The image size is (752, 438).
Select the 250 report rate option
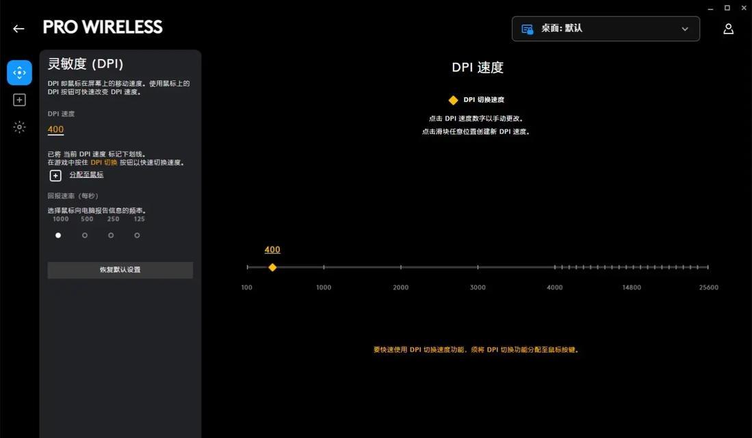(111, 235)
